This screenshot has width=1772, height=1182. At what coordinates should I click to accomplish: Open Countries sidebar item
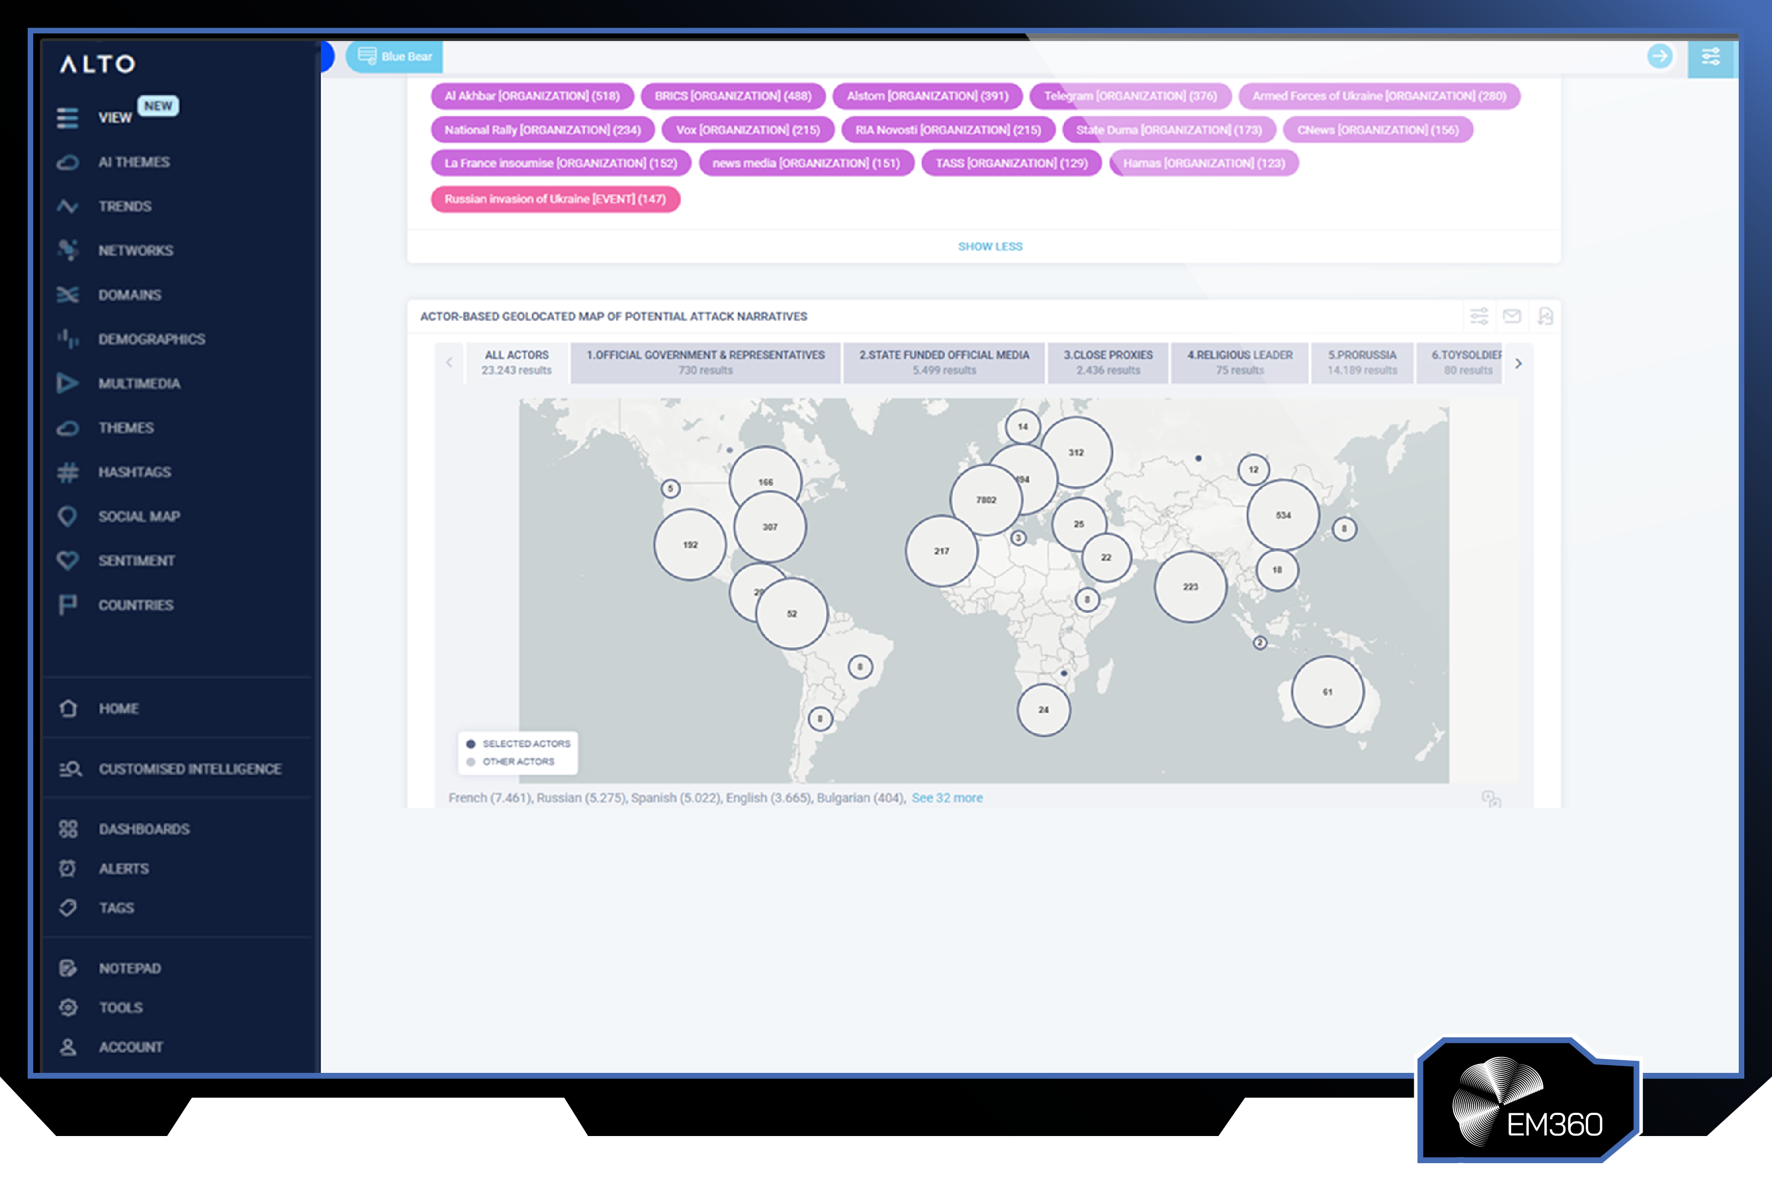click(x=136, y=605)
